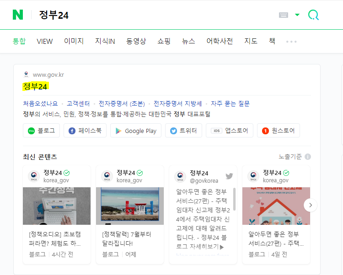Click the @govkorea handle
Image resolution: width=343 pixels, height=275 pixels.
coord(204,181)
